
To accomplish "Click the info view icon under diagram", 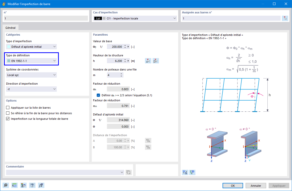I will click(192, 172).
